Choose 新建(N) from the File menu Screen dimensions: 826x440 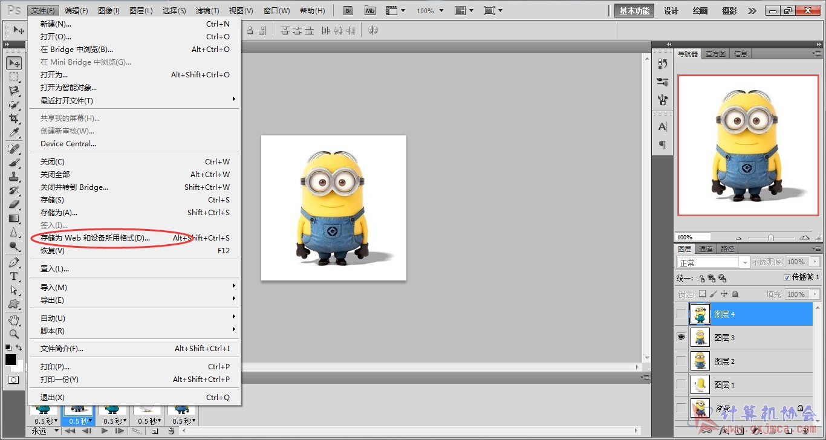135,24
